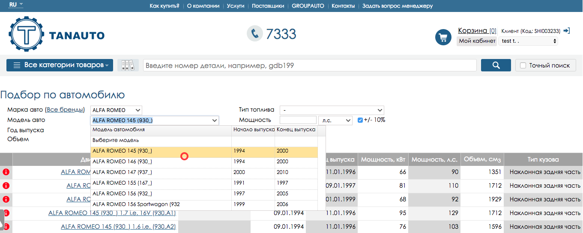Click the red info icon on the third row
The image size is (583, 233).
[6, 199]
